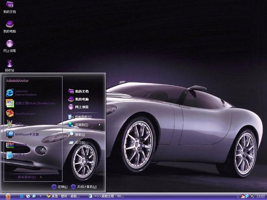Expand hidden quick launch icons chevron

(41, 195)
